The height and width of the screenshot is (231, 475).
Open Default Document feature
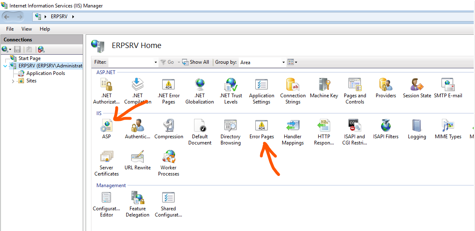pos(199,132)
